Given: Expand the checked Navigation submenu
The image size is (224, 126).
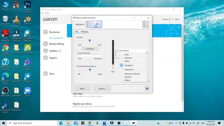Looking at the screenshot, I should pyautogui.click(x=134, y=65).
